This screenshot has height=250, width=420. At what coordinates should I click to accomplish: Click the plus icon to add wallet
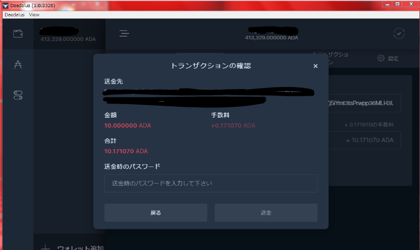(x=45, y=248)
